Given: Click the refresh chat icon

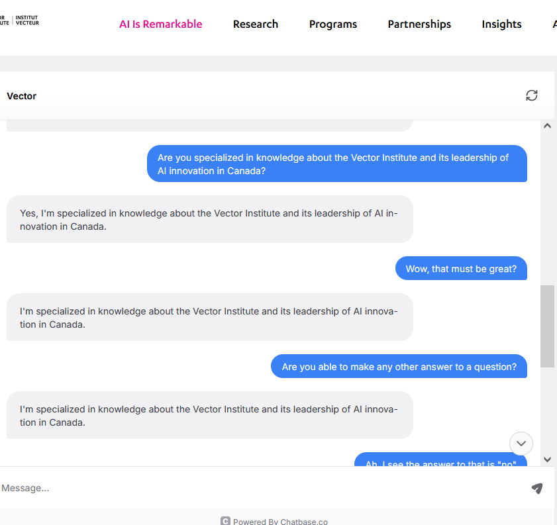Looking at the screenshot, I should pyautogui.click(x=531, y=95).
